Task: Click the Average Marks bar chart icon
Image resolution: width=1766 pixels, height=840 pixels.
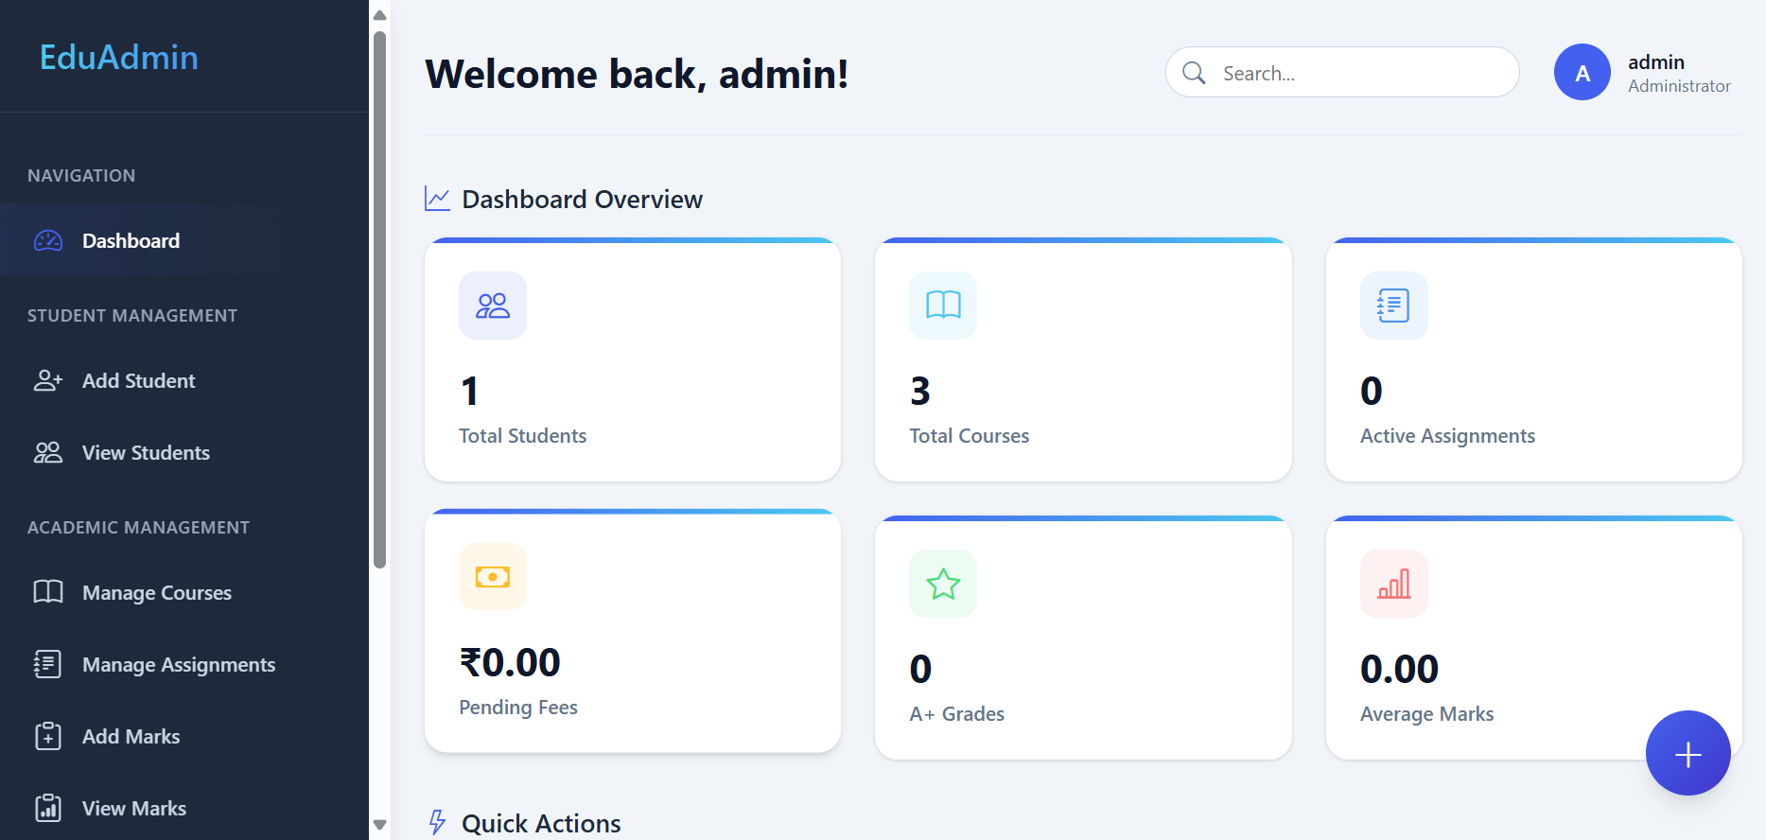Action: tap(1394, 584)
